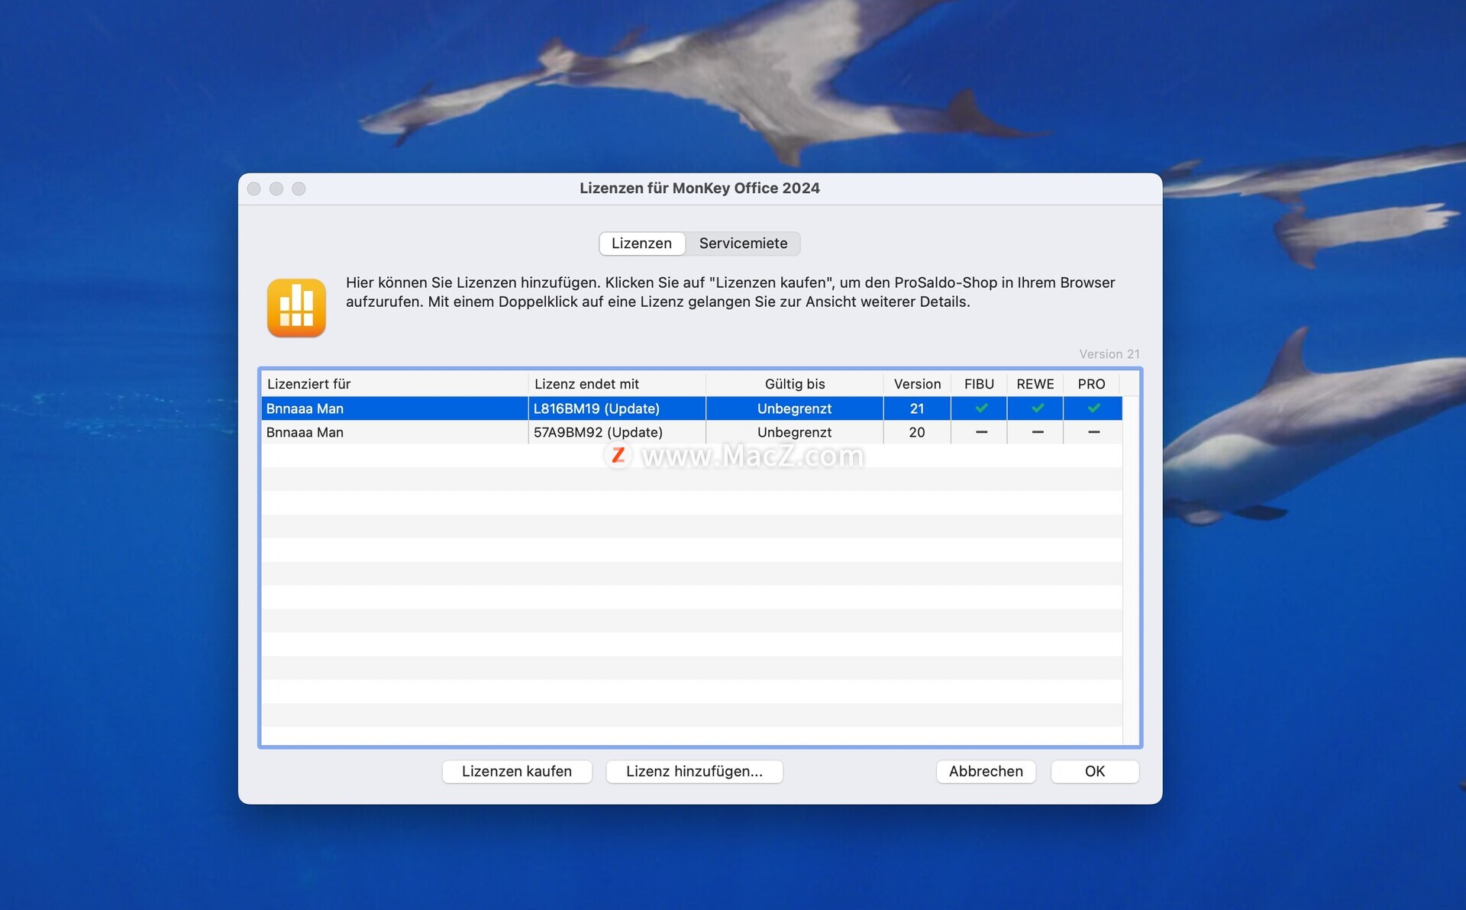This screenshot has height=910, width=1466.
Task: Click the REWE column header
Action: pos(1035,384)
